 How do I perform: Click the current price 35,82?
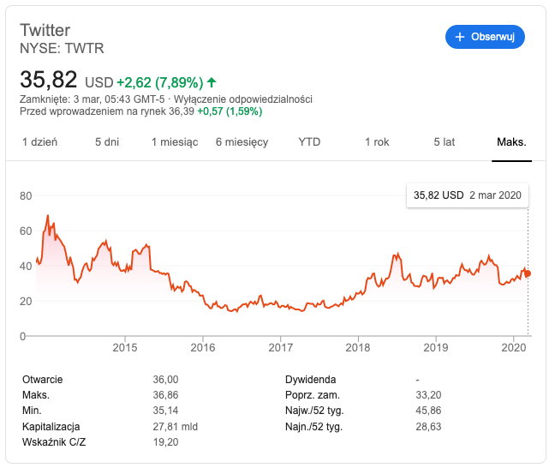(x=48, y=80)
